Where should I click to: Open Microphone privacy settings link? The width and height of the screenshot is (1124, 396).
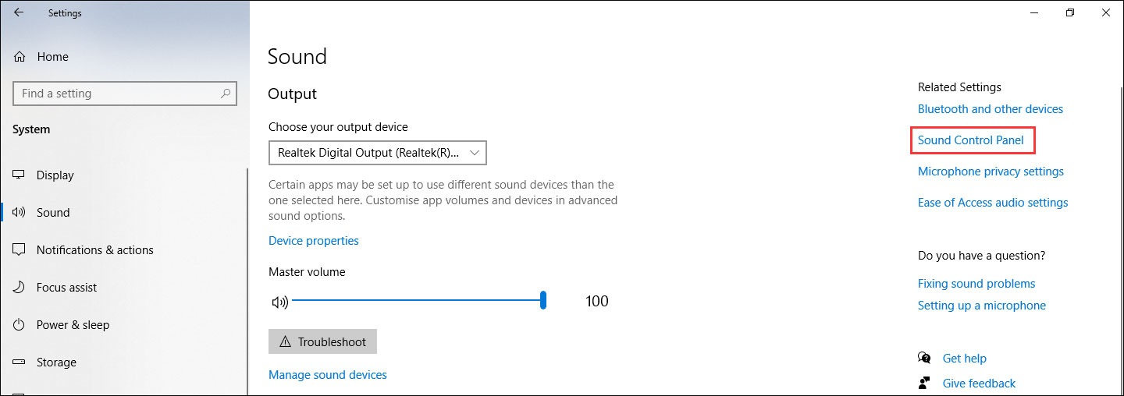(x=991, y=171)
